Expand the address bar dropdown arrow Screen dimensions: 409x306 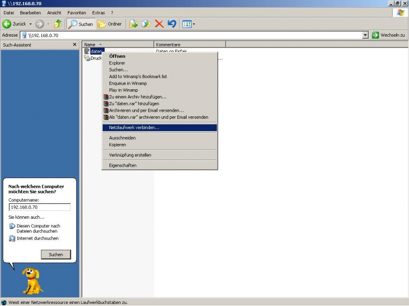tap(365, 35)
